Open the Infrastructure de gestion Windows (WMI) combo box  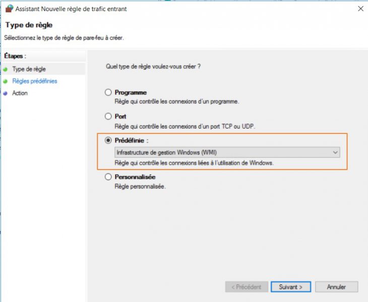pos(222,152)
